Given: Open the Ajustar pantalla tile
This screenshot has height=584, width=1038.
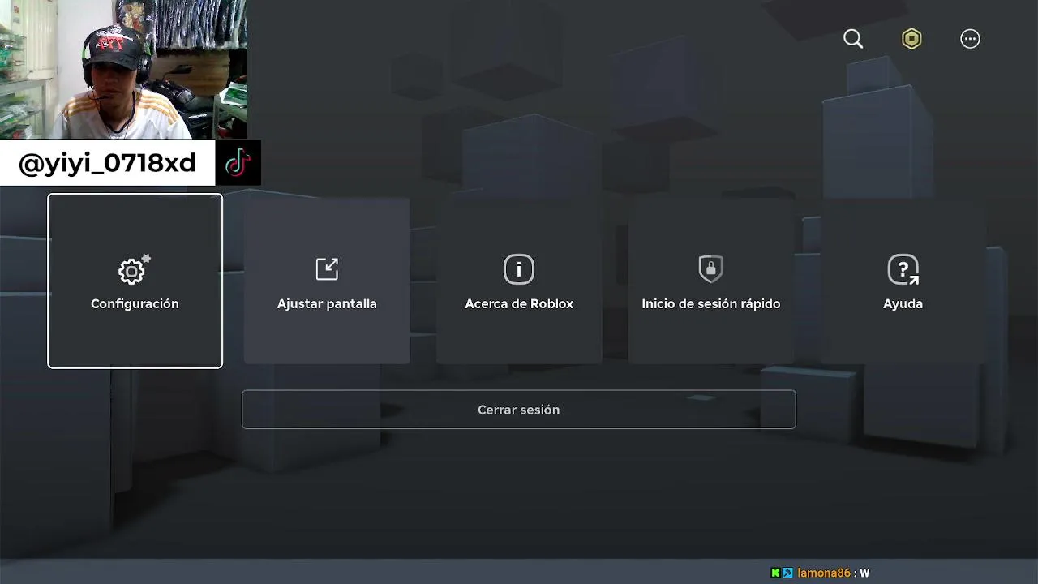Looking at the screenshot, I should 327,281.
